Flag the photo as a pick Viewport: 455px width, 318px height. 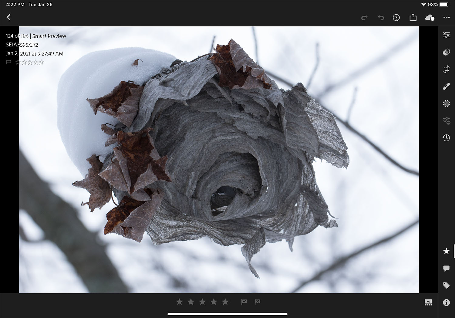[x=244, y=302]
